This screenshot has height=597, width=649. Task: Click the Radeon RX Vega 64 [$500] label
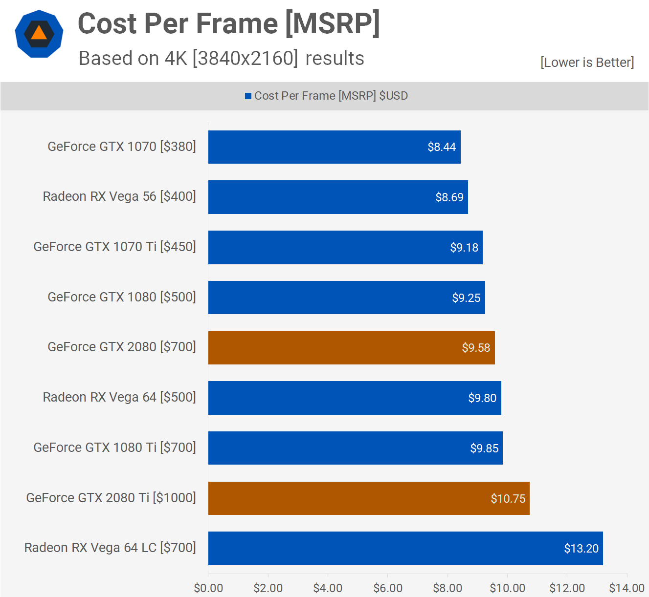click(x=119, y=397)
